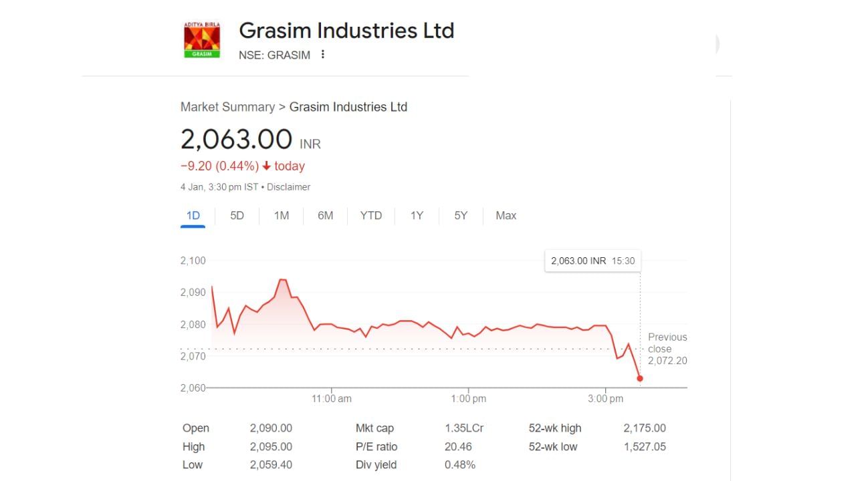856x481 pixels.
Task: Click the 3:00 pm axis marker
Action: 605,399
